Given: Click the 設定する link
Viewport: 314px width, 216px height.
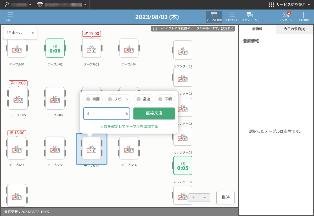Looking at the screenshot, I should tap(227, 28).
